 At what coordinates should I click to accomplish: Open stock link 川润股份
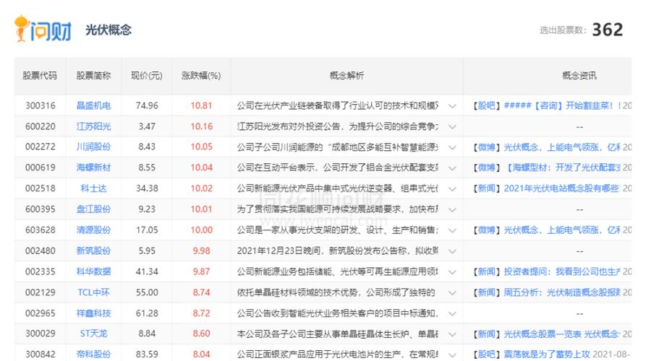pos(93,147)
